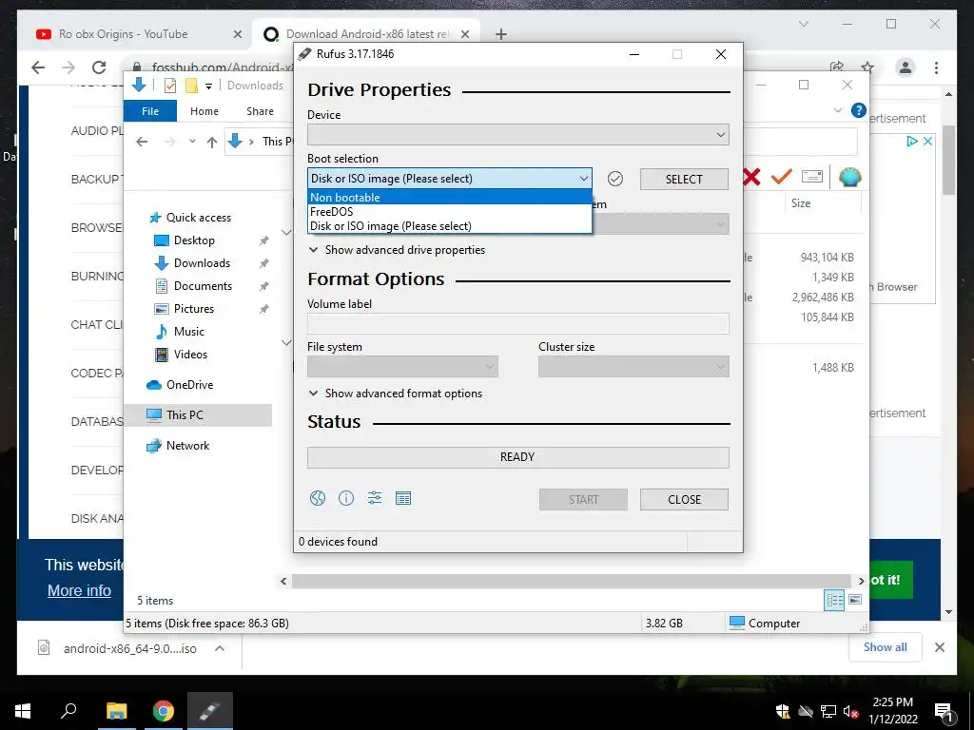Select Pictures in navigation pane

[194, 309]
